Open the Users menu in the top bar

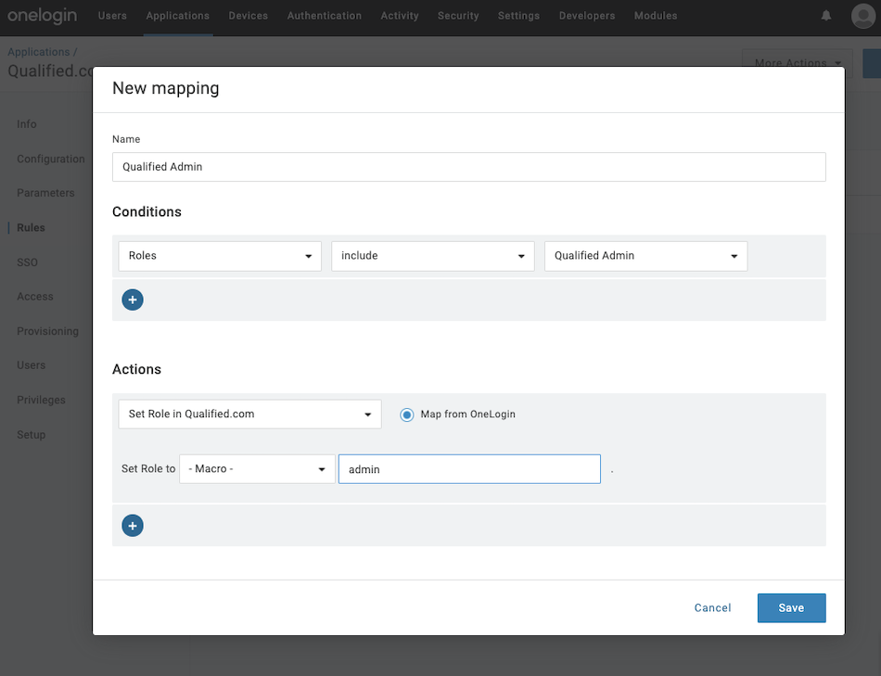[x=112, y=16]
